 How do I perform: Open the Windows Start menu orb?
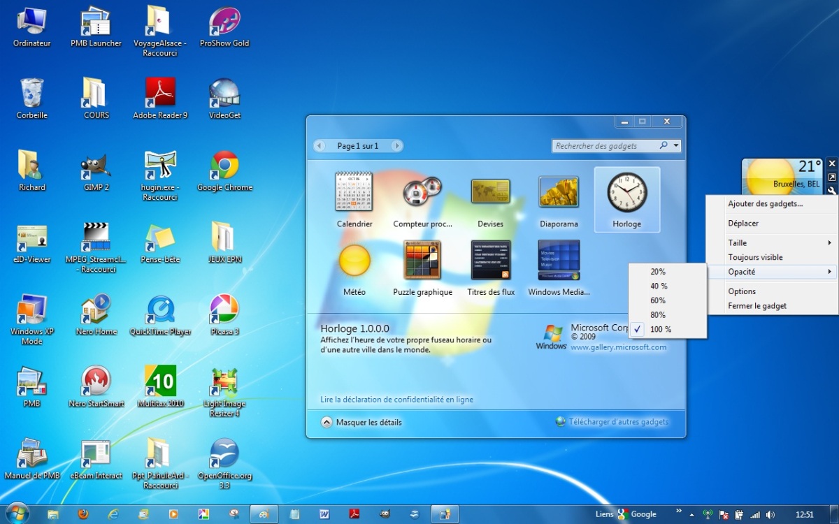coord(17,514)
